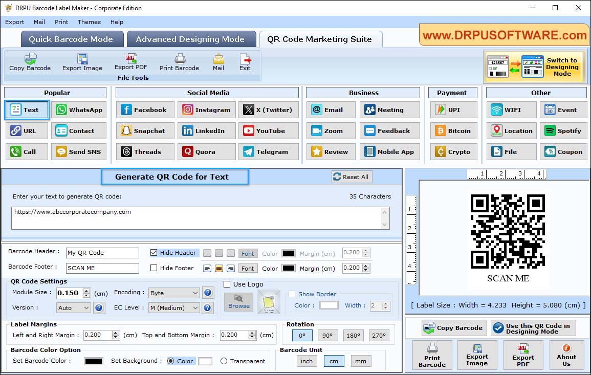The height and width of the screenshot is (375, 591).
Task: Select the Bitcoin payment QR type
Action: [x=454, y=131]
